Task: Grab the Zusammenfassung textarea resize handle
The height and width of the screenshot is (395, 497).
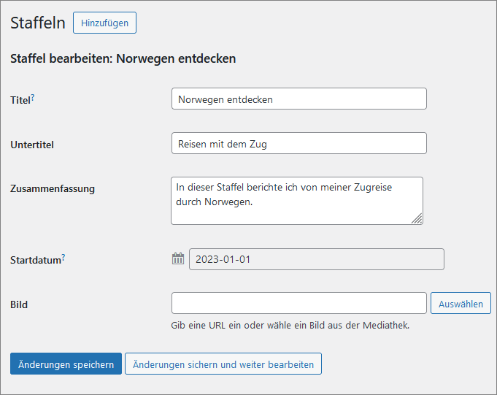Action: click(417, 218)
